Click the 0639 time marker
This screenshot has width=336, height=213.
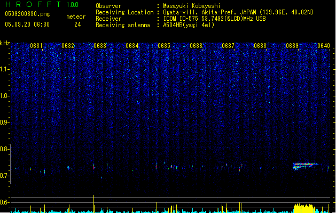292,46
